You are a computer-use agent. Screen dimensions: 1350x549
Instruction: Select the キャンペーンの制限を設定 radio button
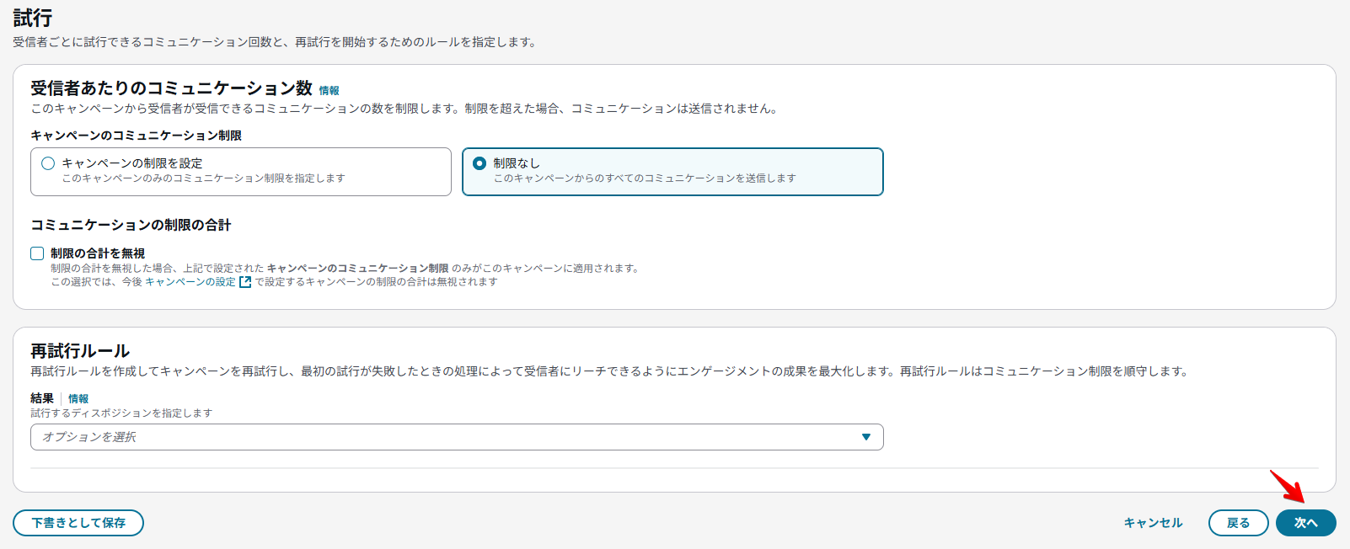point(48,163)
